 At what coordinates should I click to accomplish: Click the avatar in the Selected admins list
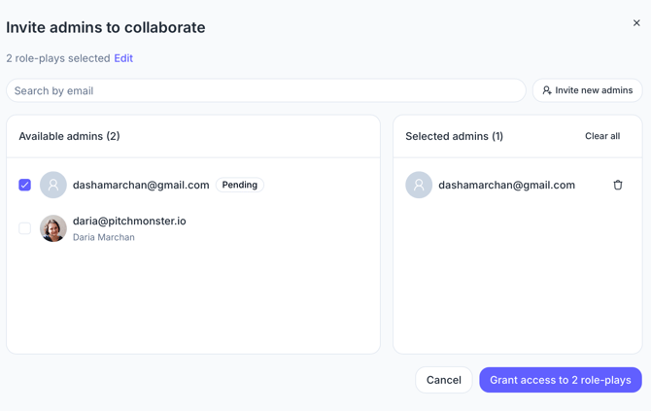[419, 185]
